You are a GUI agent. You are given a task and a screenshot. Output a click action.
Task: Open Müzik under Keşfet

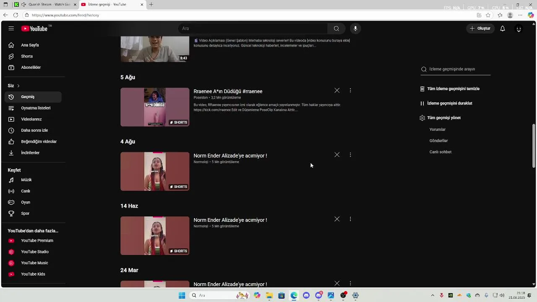tap(33, 180)
